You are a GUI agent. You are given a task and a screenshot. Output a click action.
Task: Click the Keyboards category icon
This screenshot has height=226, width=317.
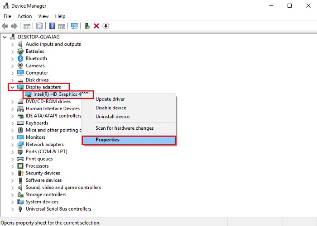tap(20, 123)
